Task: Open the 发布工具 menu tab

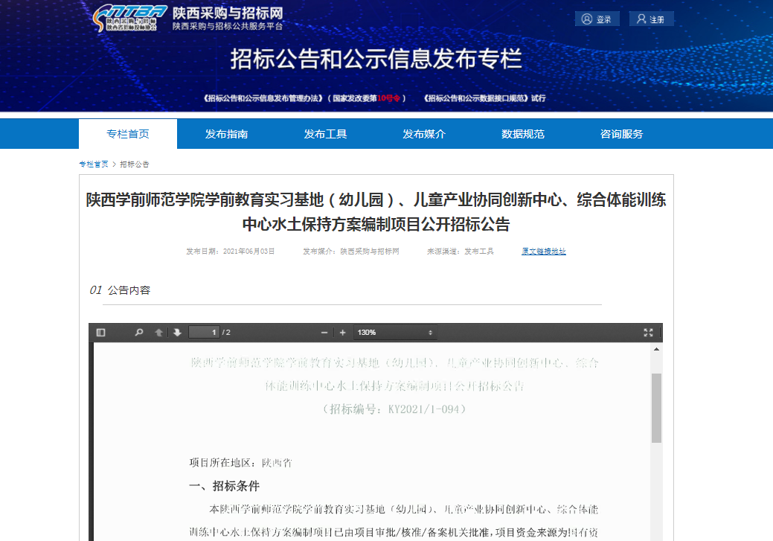Action: pos(325,134)
